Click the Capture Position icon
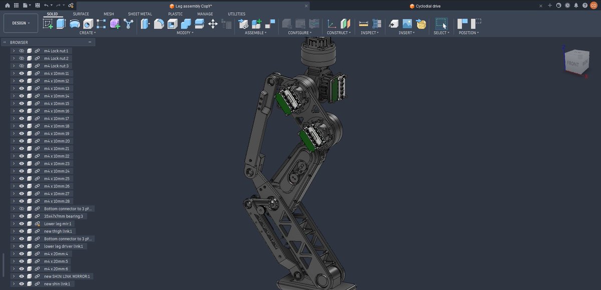 462,24
